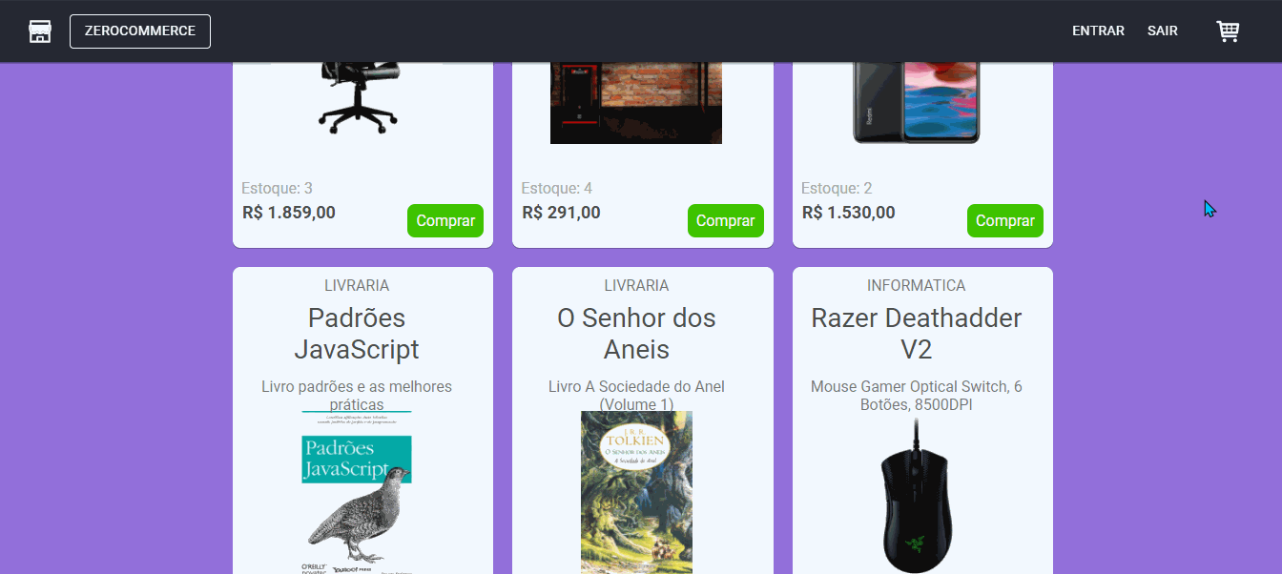Click Comprar for the R$ 1.530,00 smartphone

(x=1005, y=220)
